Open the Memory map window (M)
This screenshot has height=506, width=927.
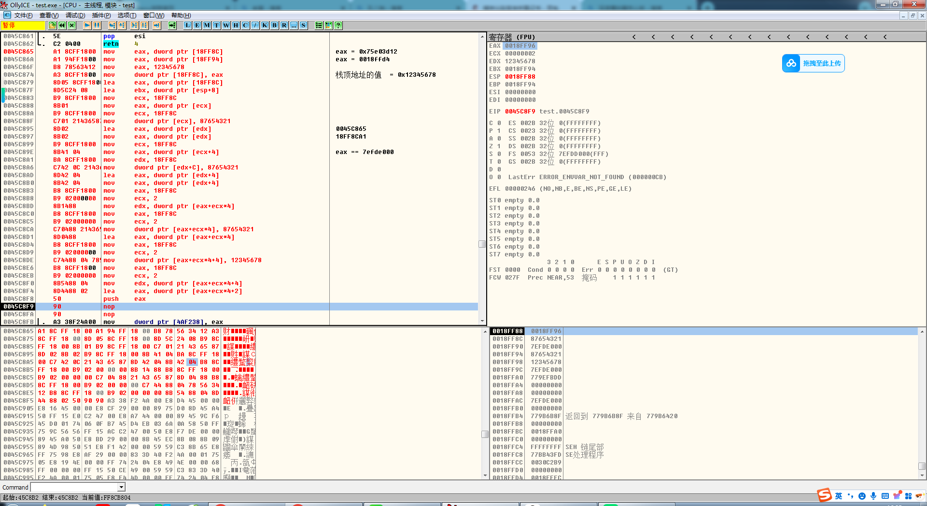[207, 26]
